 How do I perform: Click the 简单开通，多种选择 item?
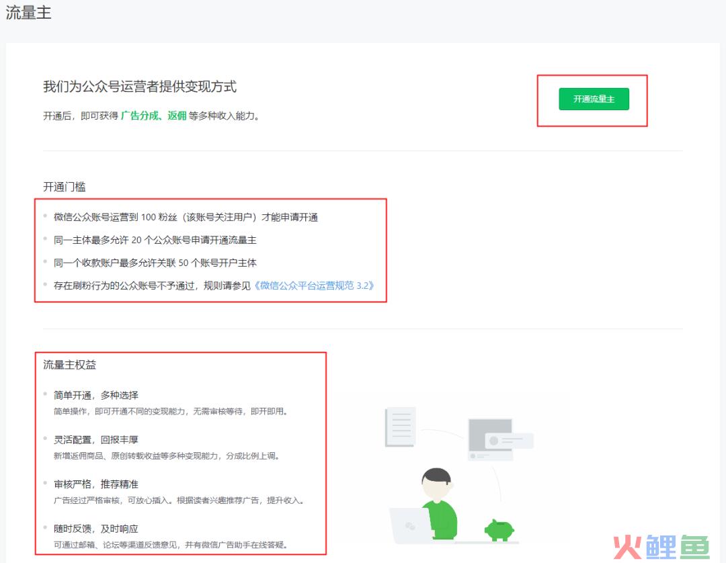click(x=96, y=395)
